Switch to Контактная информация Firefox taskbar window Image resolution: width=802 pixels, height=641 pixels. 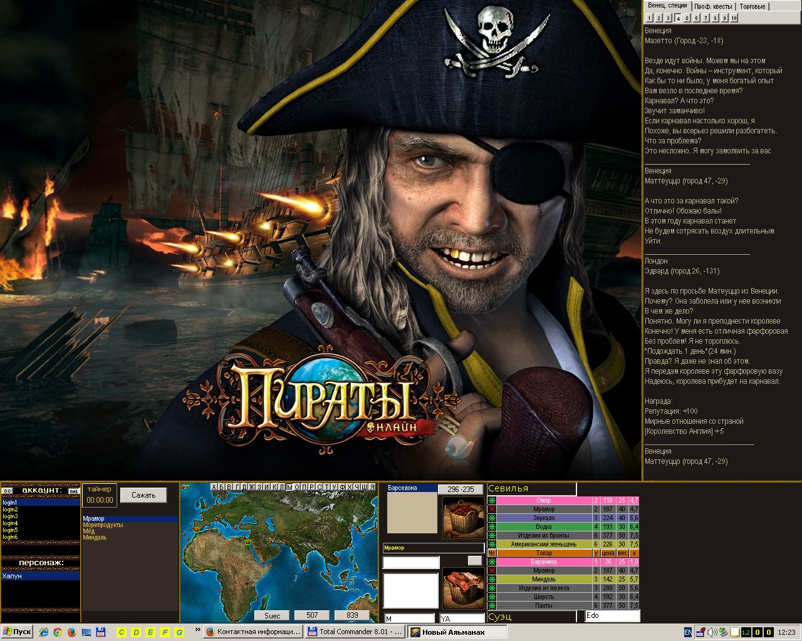[253, 632]
